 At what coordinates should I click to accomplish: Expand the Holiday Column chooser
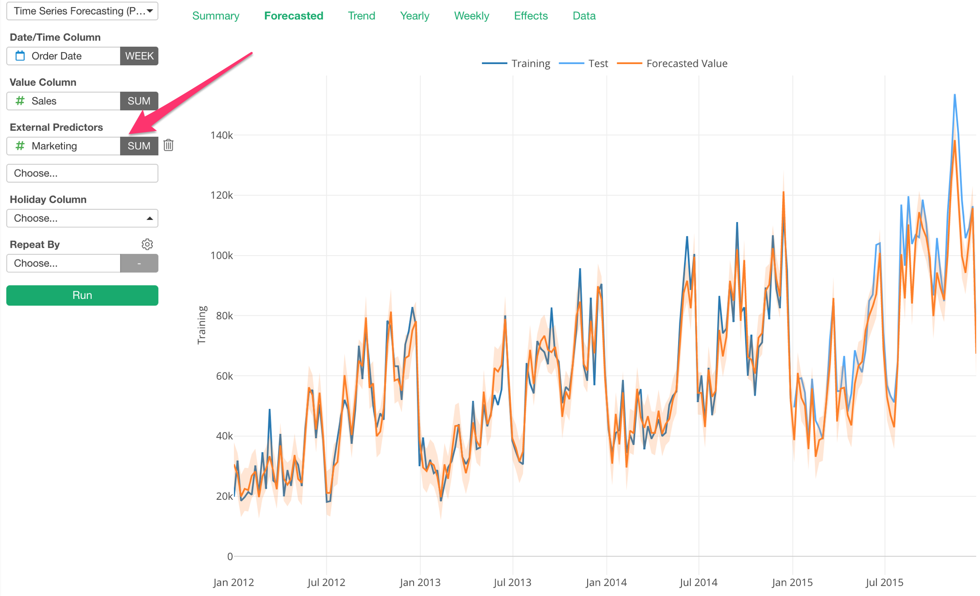point(82,219)
